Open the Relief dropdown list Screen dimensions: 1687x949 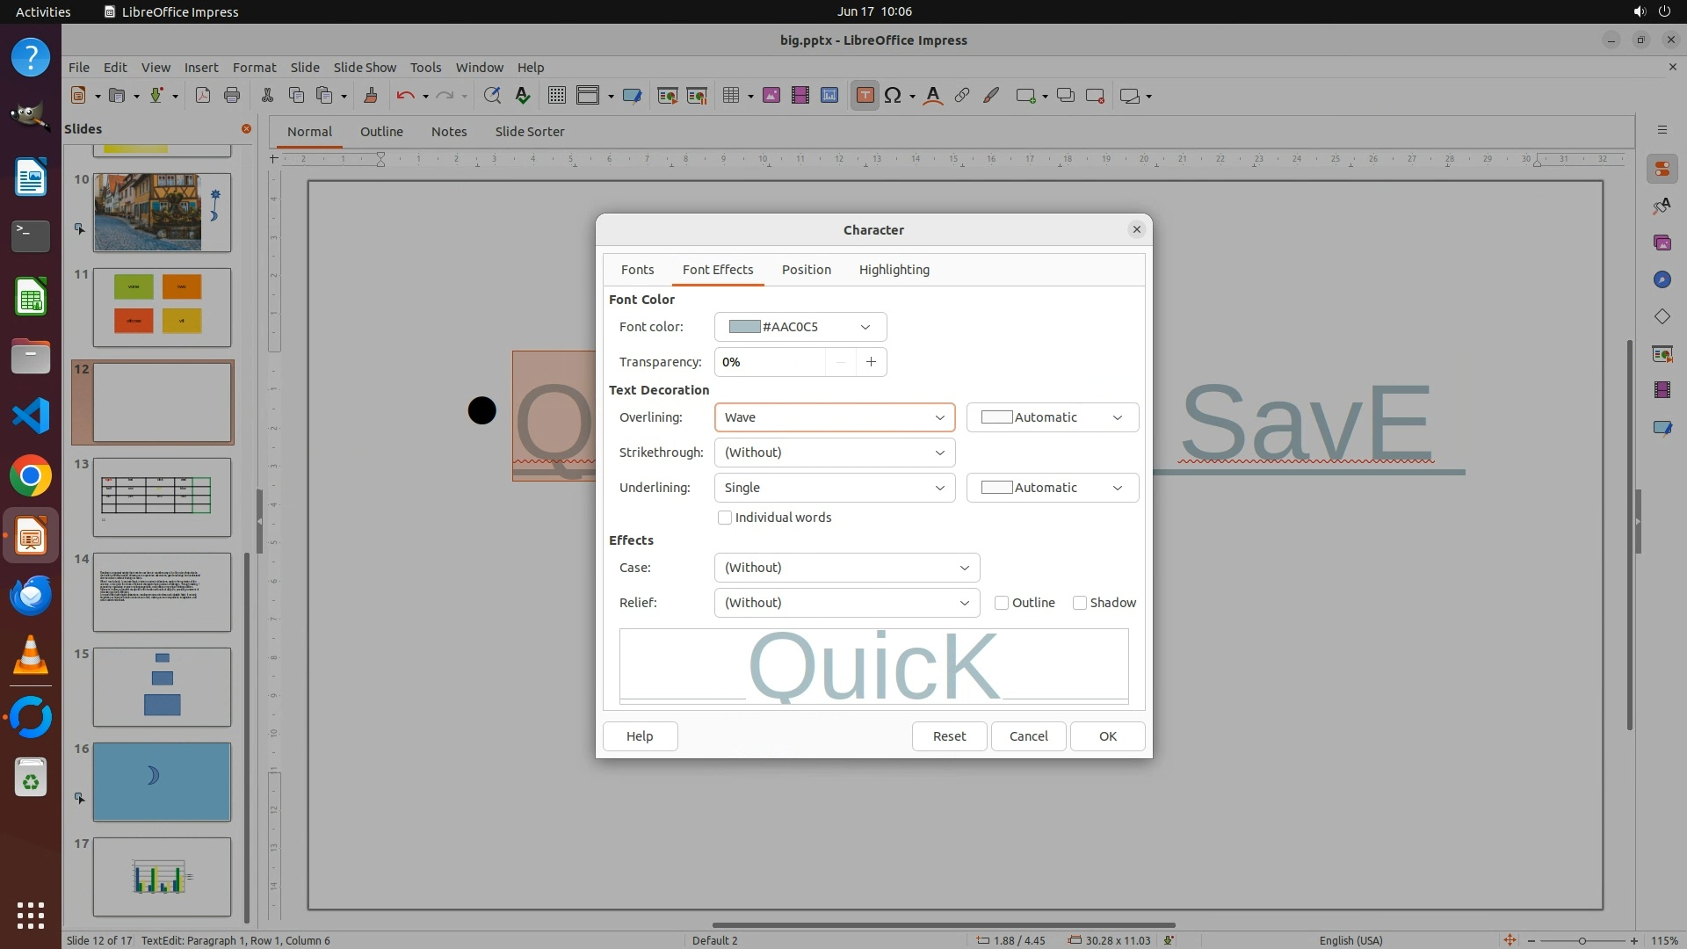click(846, 603)
